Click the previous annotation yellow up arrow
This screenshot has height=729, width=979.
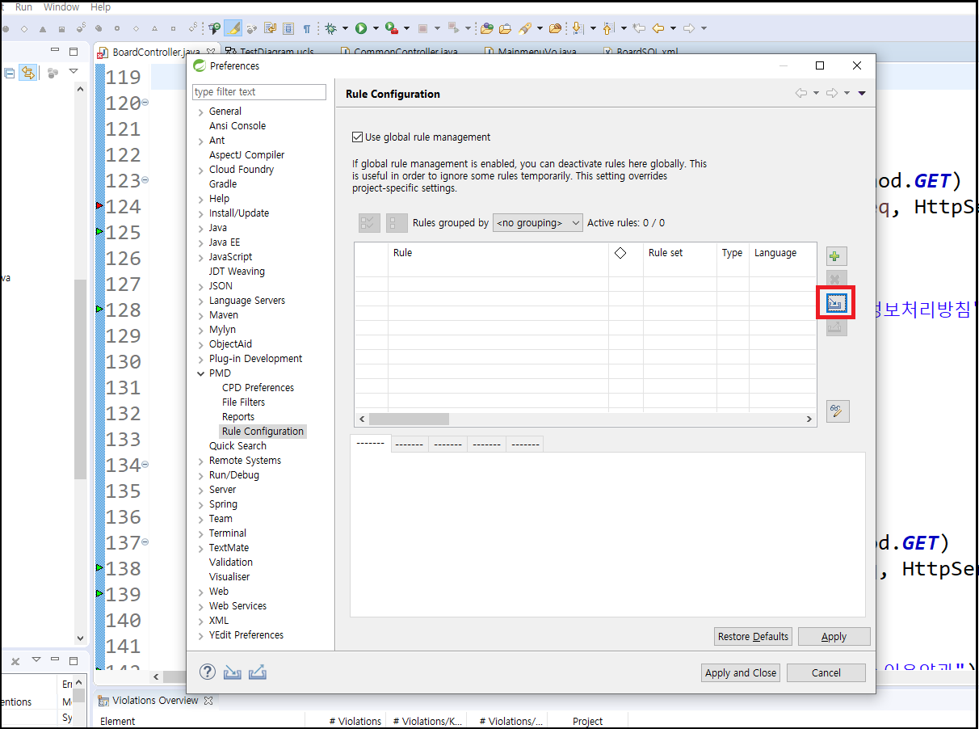(607, 28)
